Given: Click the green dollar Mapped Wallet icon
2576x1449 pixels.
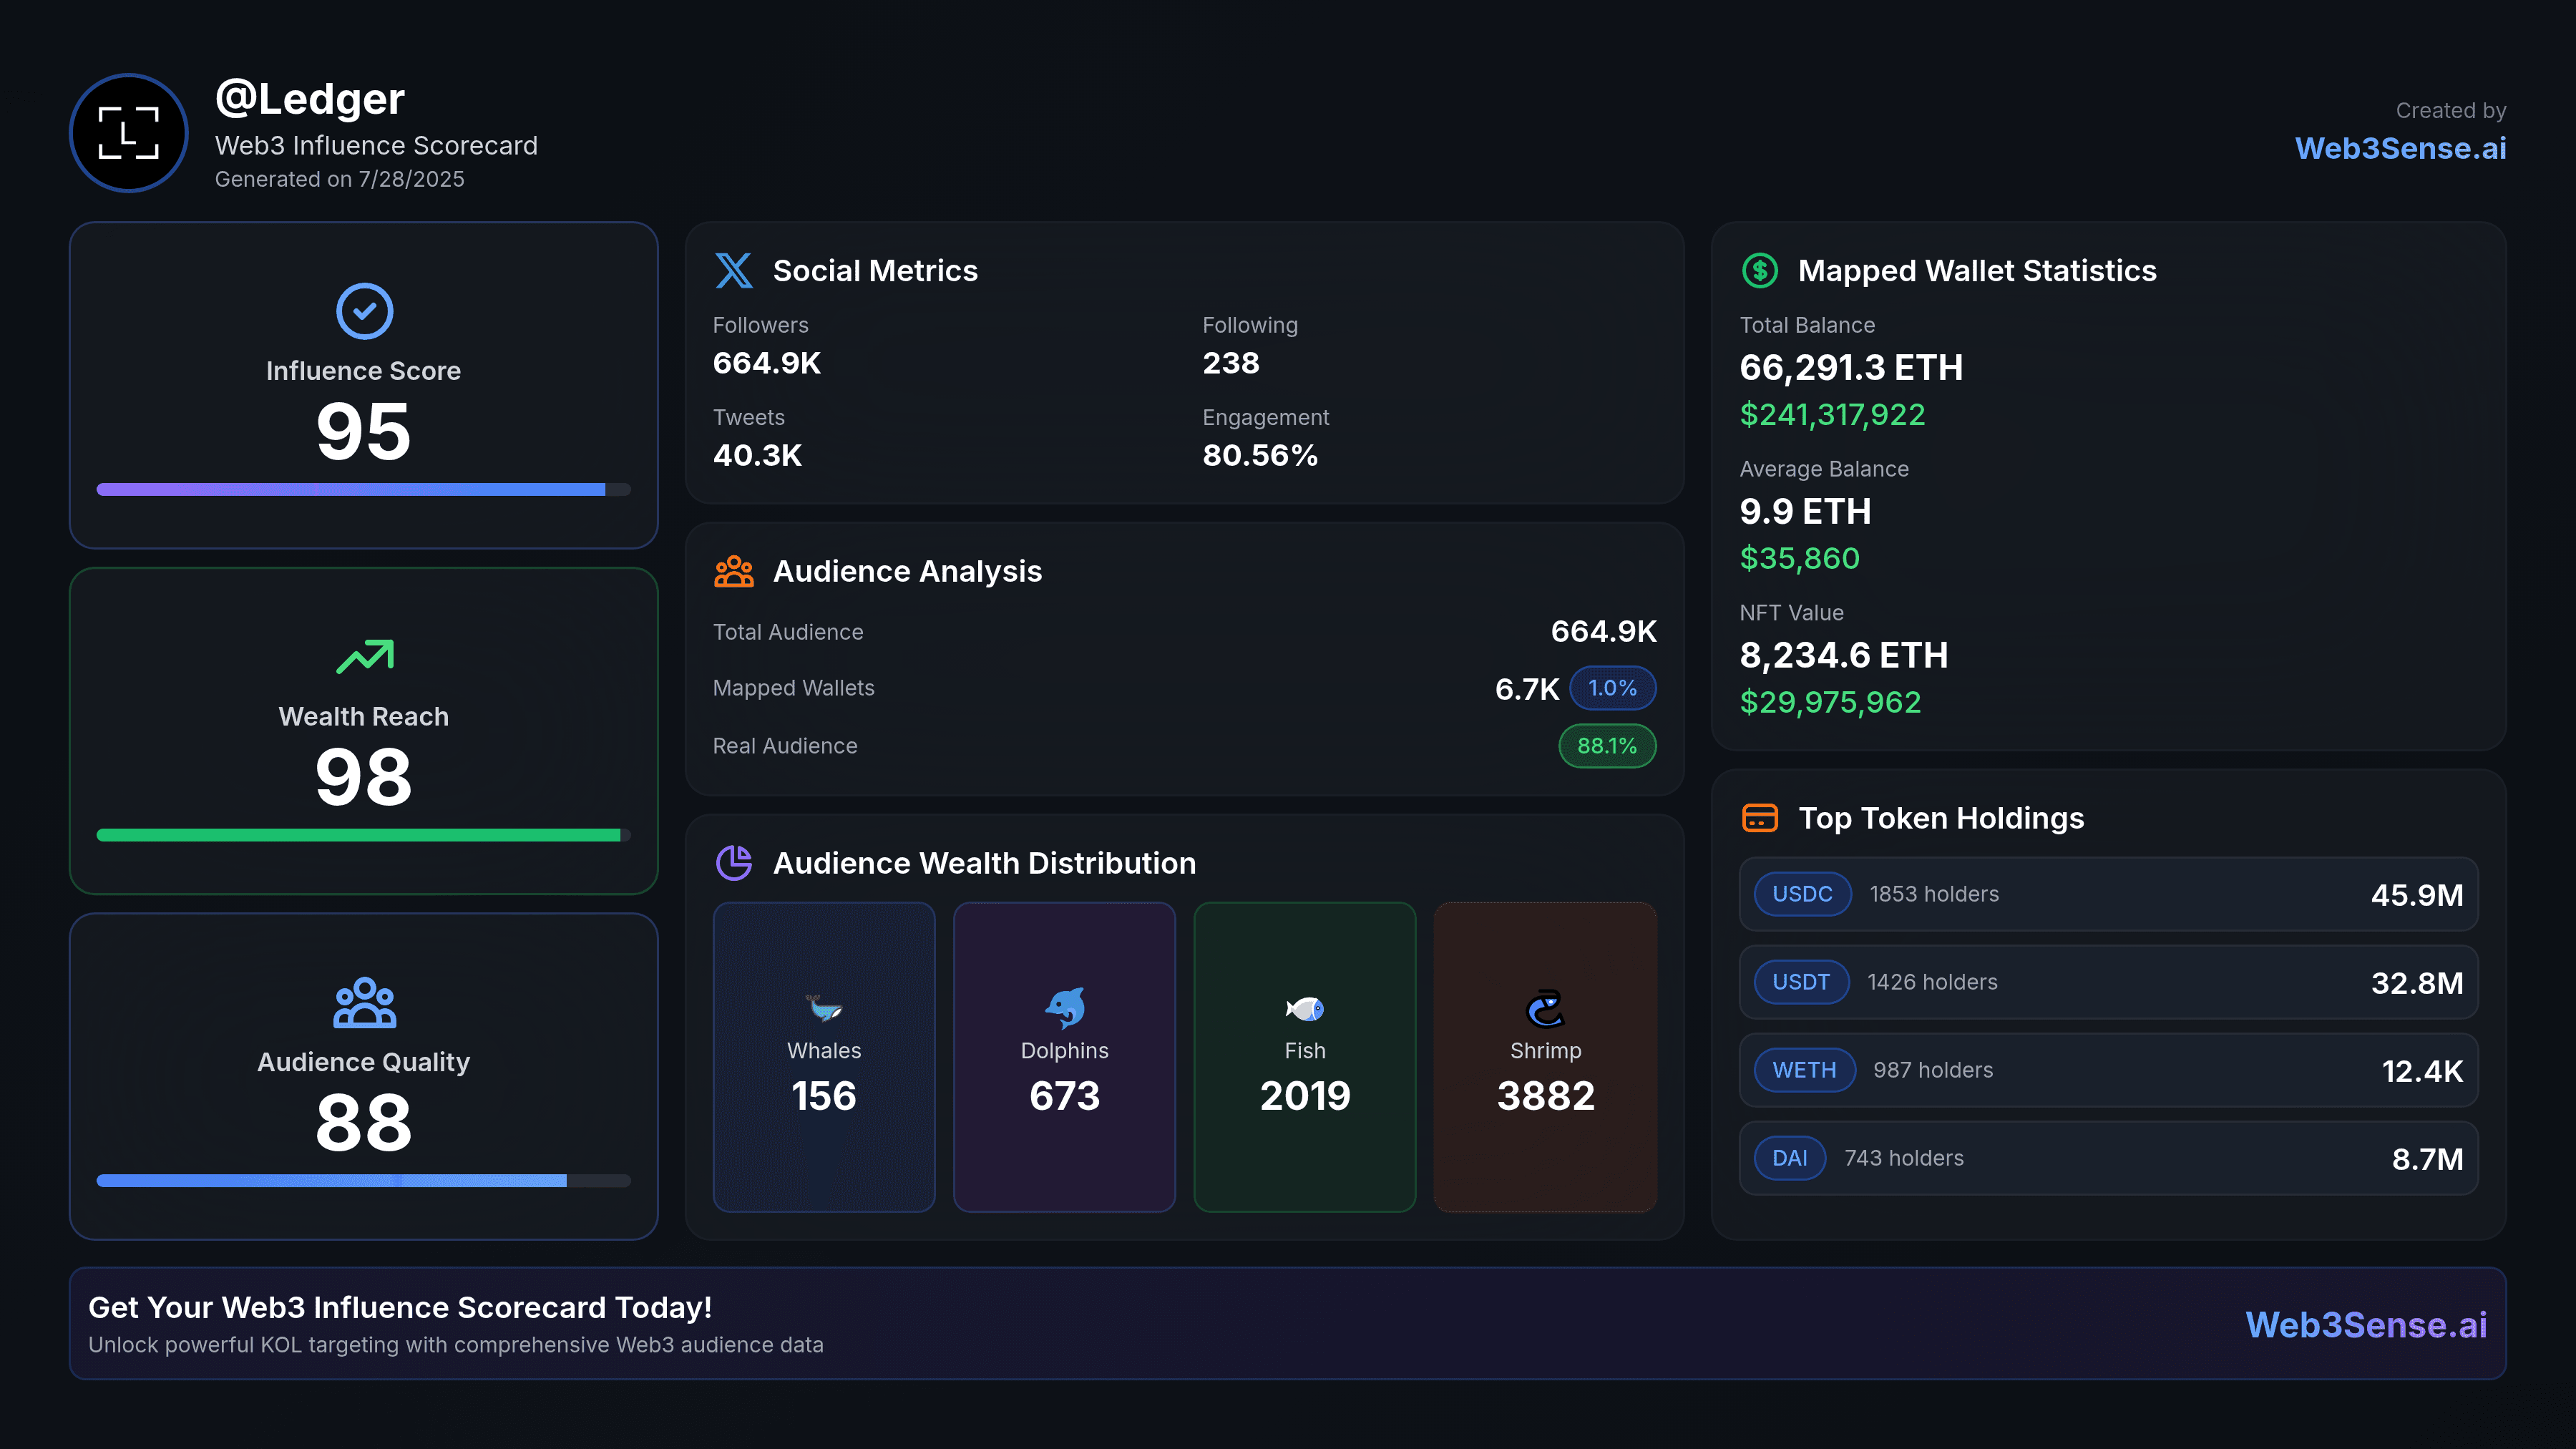Looking at the screenshot, I should click(x=1759, y=270).
